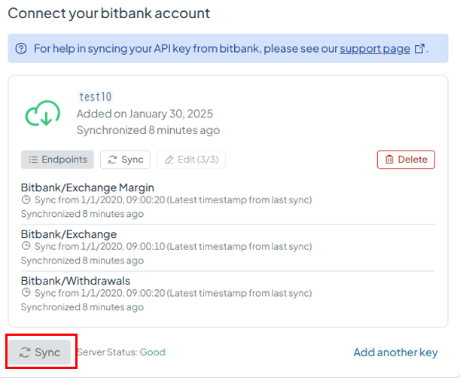The image size is (460, 378).
Task: Open the support page link
Action: tap(375, 49)
